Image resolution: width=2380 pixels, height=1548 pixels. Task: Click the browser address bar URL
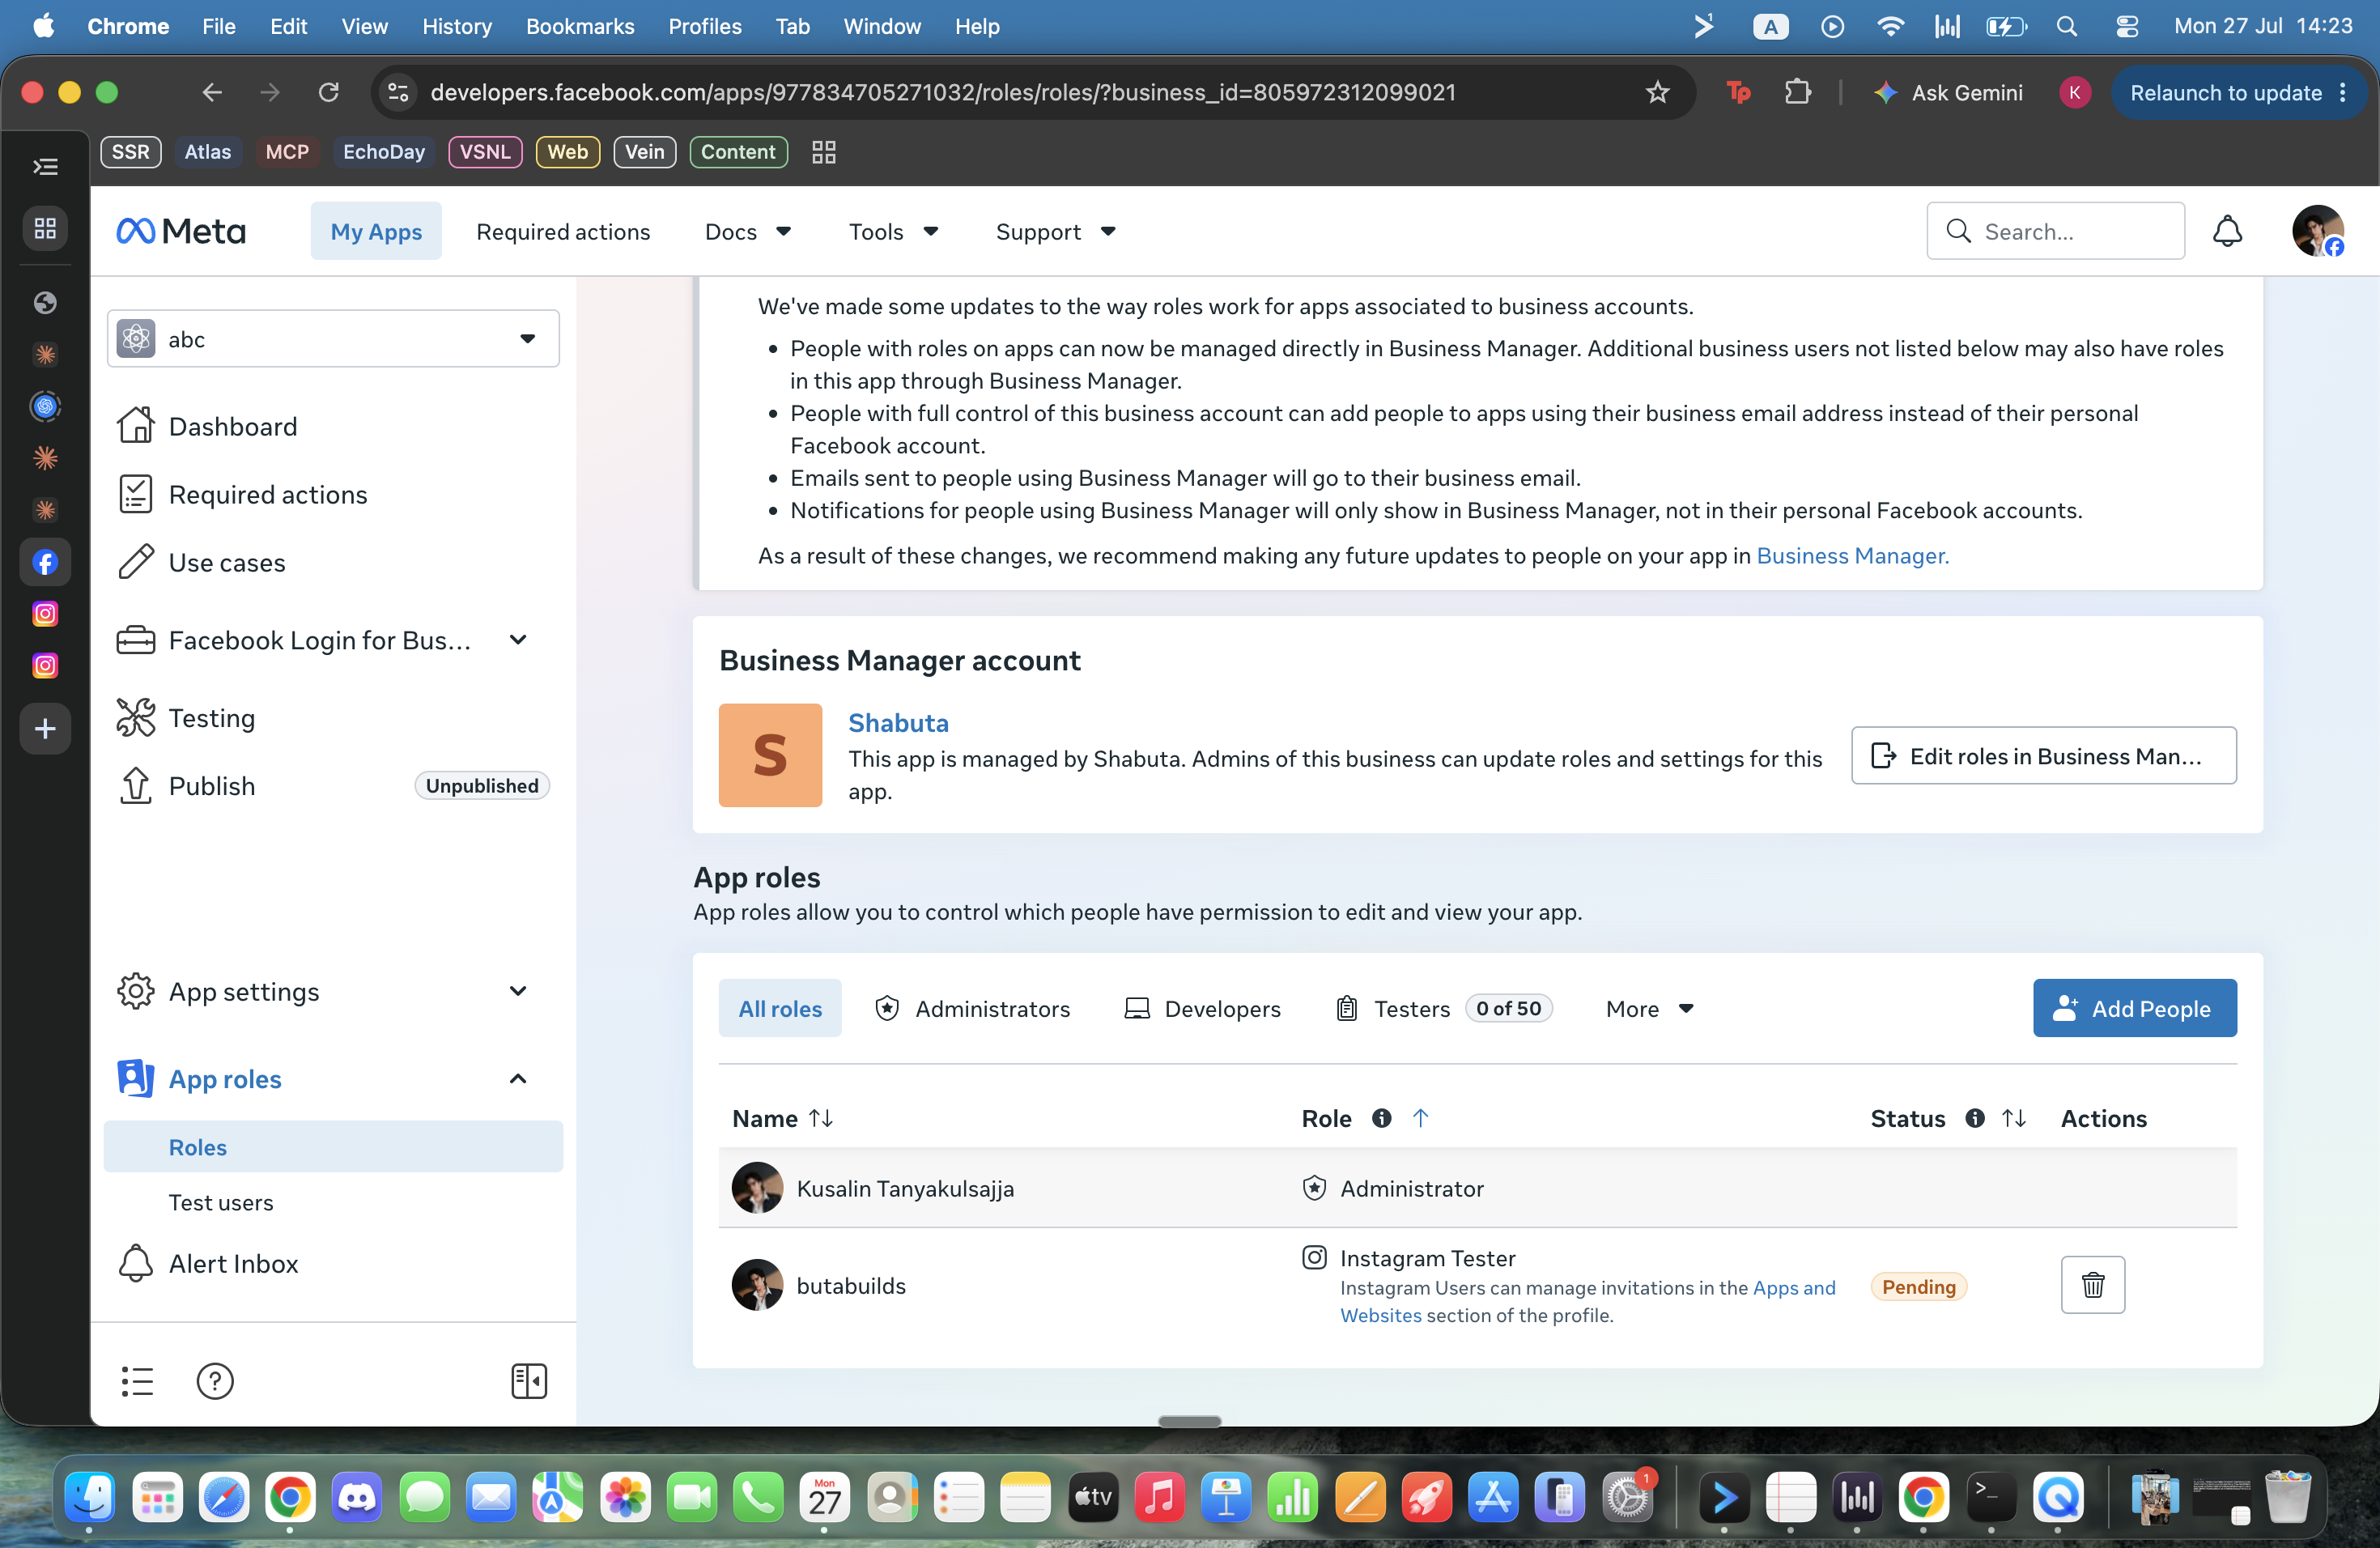point(943,92)
